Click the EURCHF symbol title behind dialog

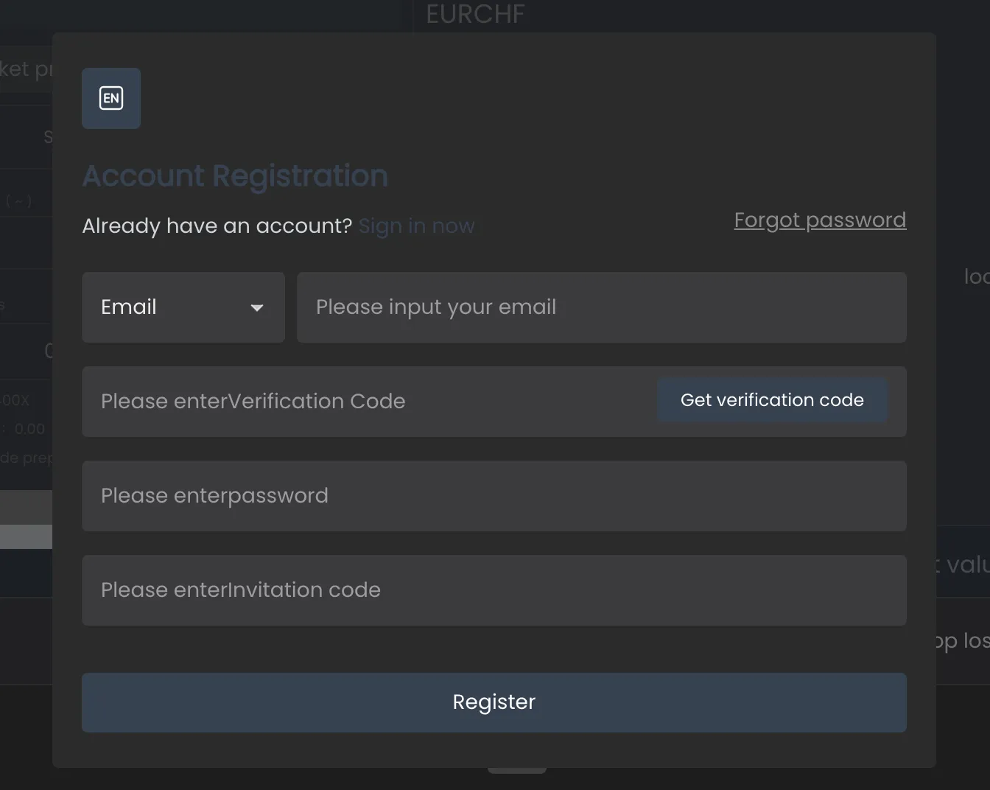475,14
